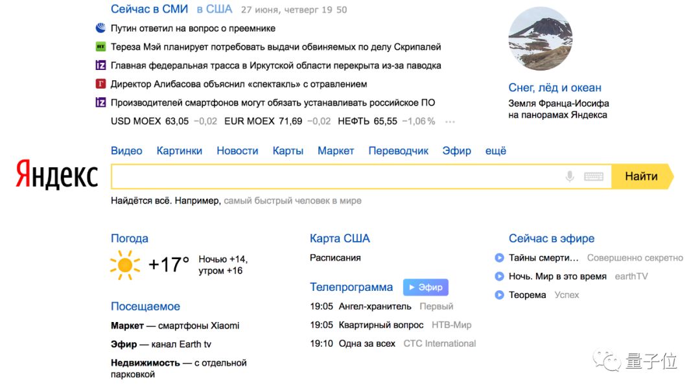Change region via в США link
The width and height of the screenshot is (700, 392).
214,10
